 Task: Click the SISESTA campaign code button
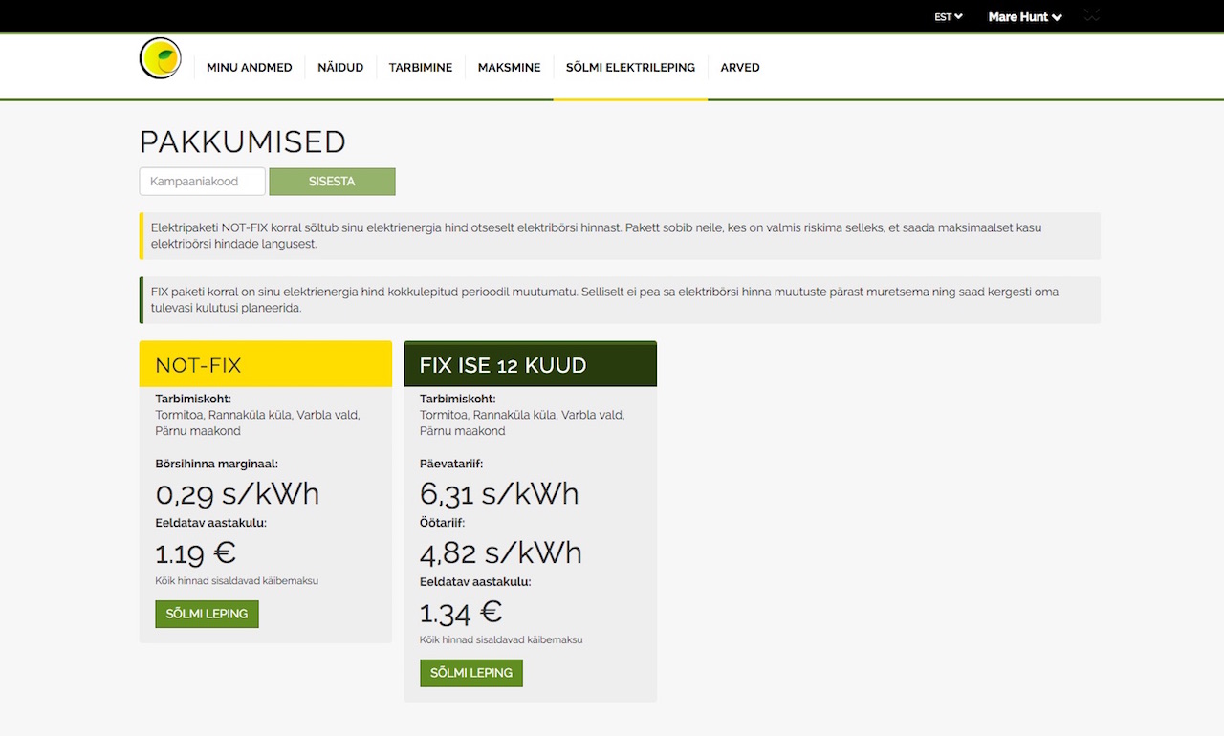pos(332,181)
